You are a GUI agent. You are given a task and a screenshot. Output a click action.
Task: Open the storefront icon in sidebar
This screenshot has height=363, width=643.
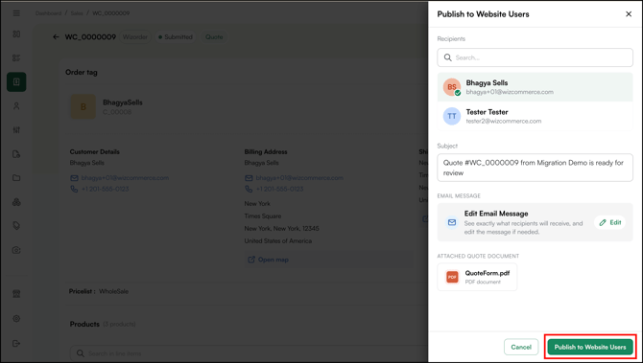[x=16, y=294]
